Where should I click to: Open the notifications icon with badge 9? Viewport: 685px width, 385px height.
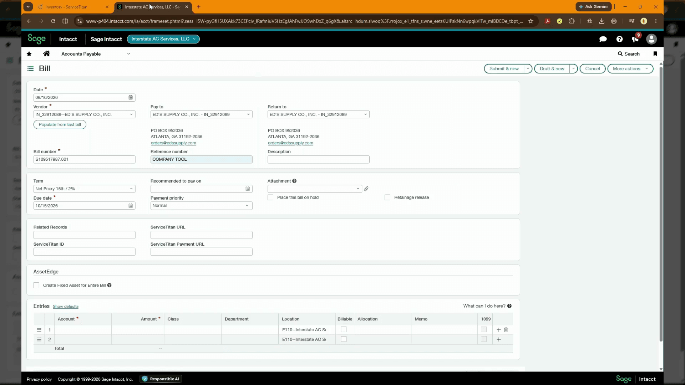pyautogui.click(x=636, y=38)
